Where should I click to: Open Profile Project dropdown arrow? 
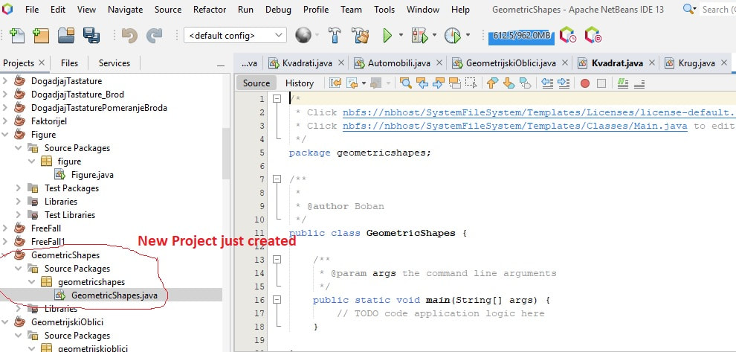coord(468,35)
